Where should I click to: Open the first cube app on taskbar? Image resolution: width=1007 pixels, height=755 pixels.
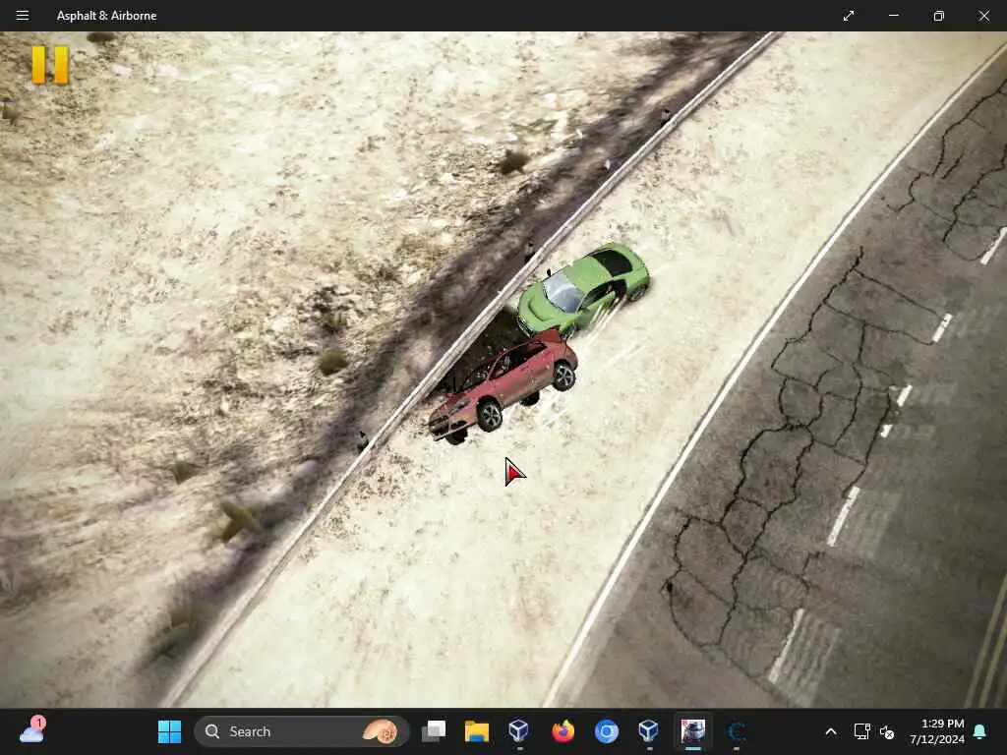pyautogui.click(x=519, y=731)
